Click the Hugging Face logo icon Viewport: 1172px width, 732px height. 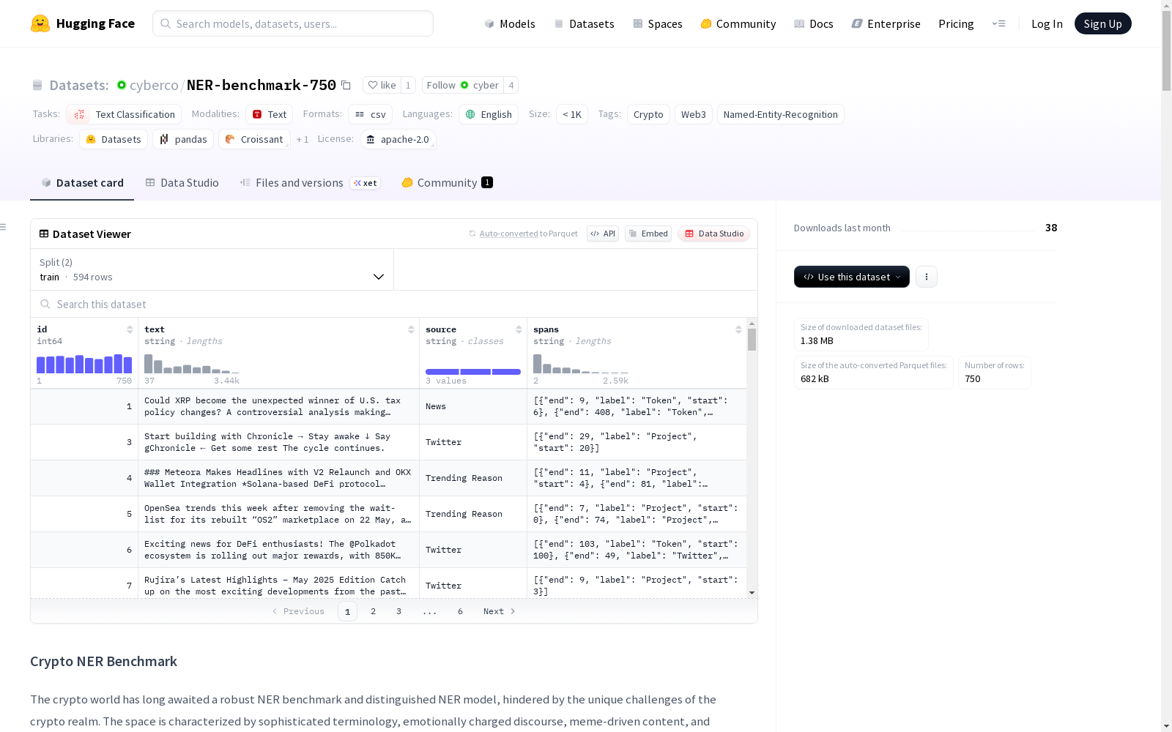click(40, 23)
